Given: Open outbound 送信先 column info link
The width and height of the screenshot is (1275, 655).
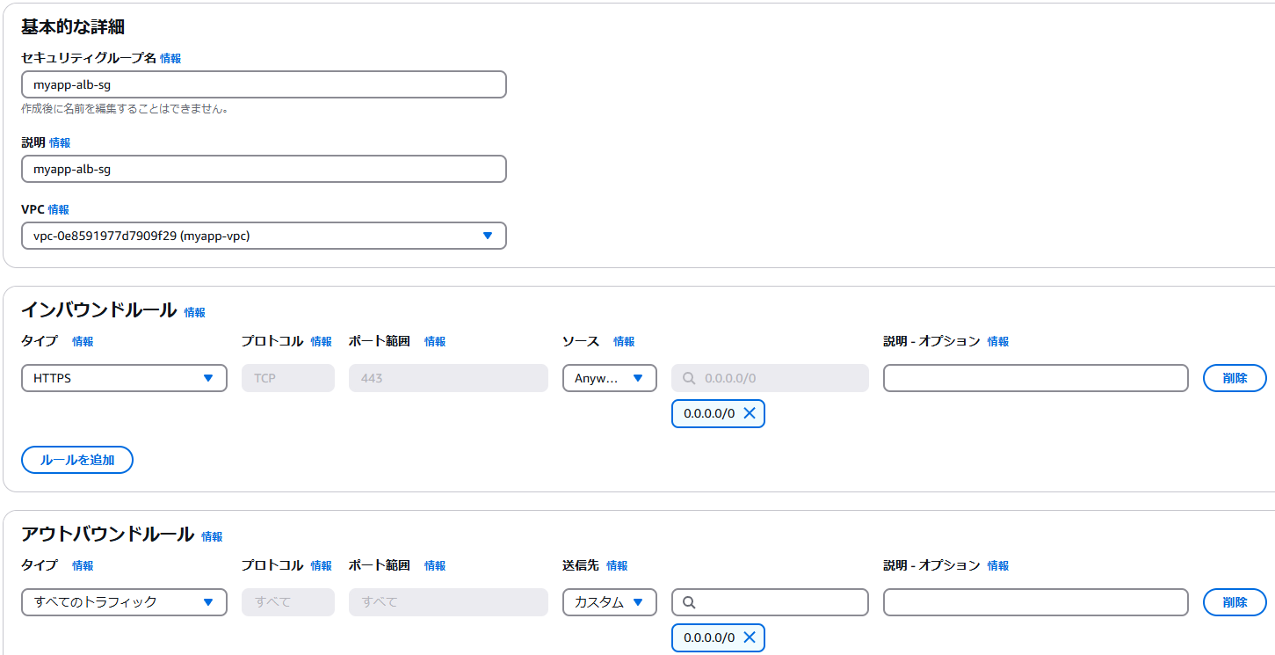Looking at the screenshot, I should pyautogui.click(x=617, y=566).
